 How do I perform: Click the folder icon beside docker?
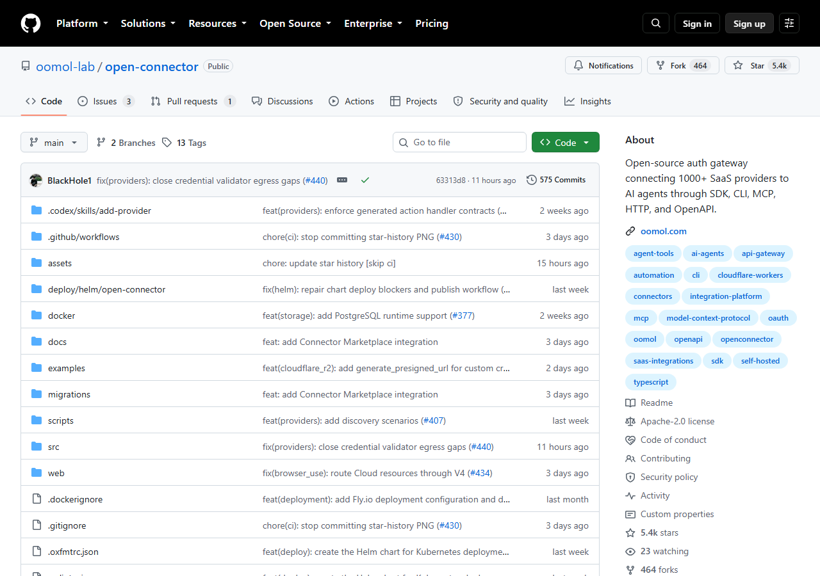tap(37, 316)
